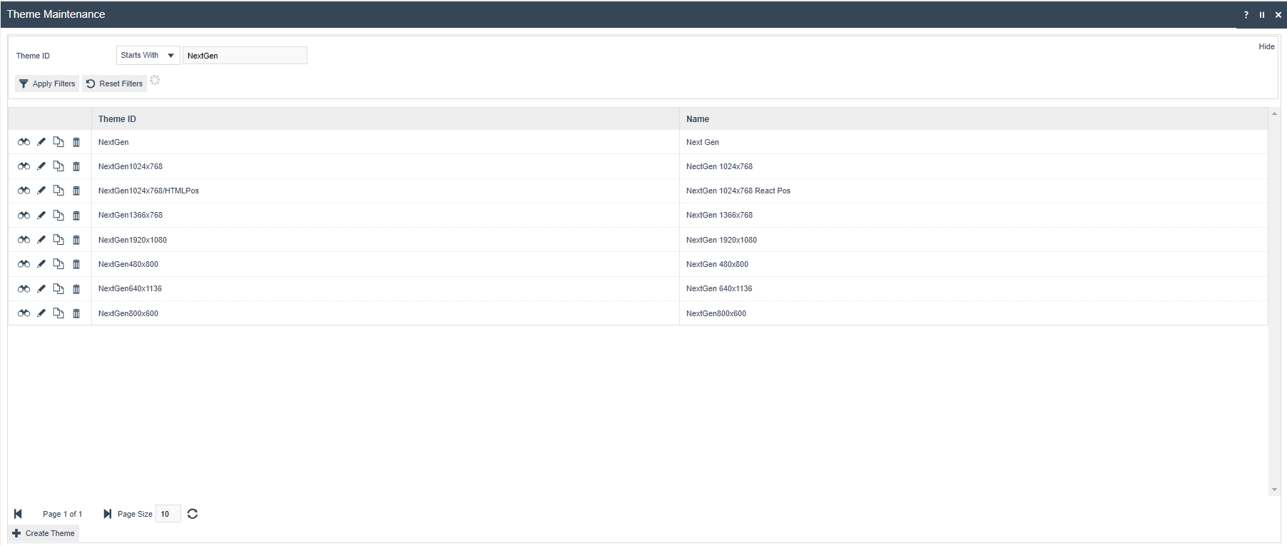The width and height of the screenshot is (1287, 546).
Task: Delete the NextGen800x600 theme
Action: [76, 313]
